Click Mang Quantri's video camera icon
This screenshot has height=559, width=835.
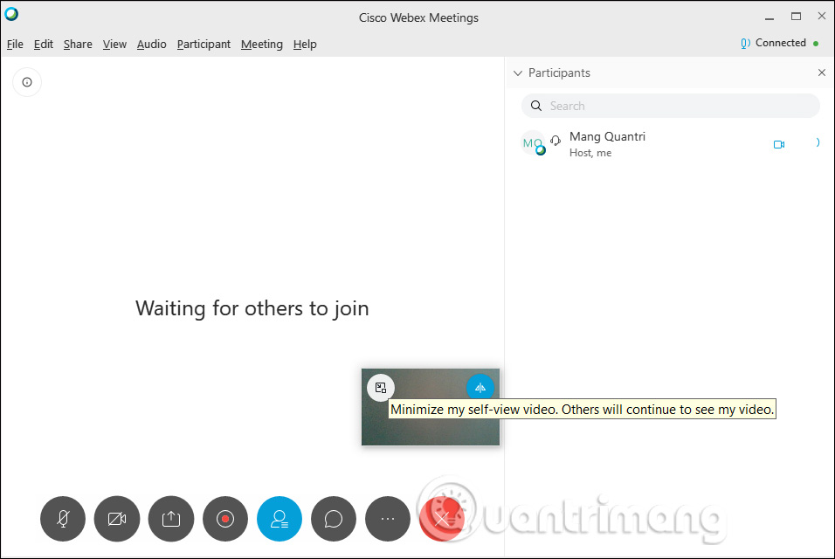[779, 144]
